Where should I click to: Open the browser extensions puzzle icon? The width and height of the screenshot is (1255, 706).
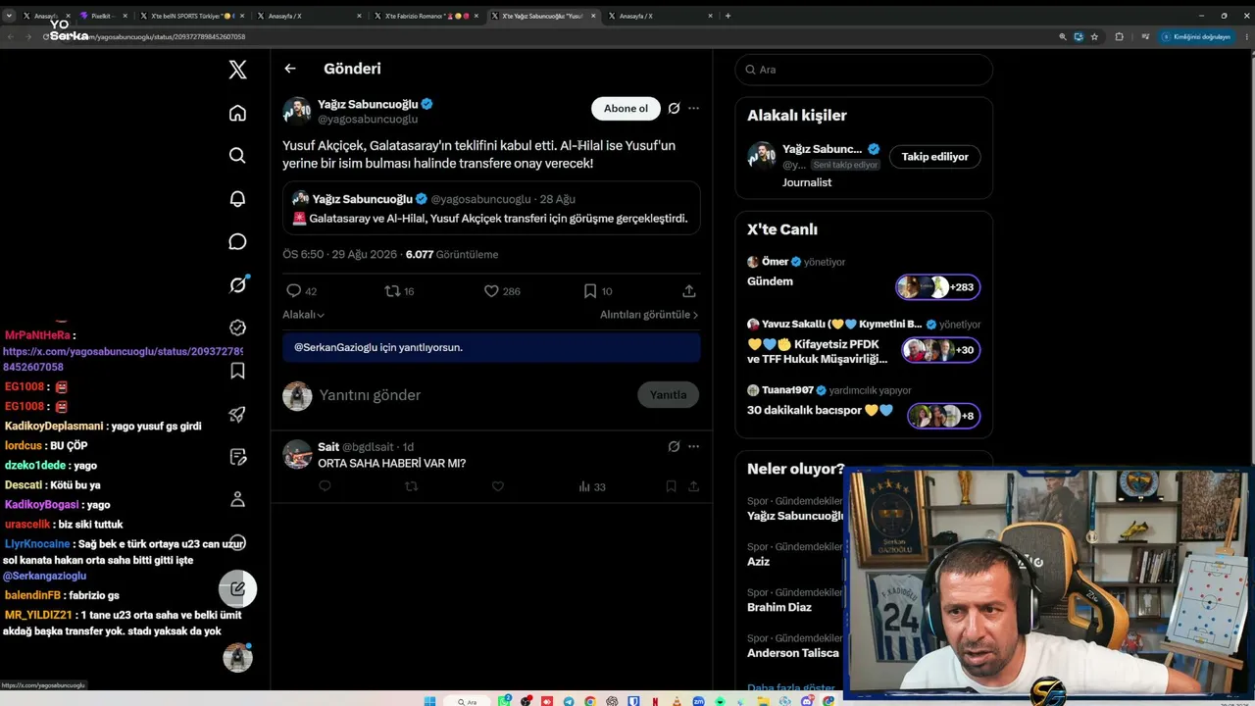pos(1120,36)
